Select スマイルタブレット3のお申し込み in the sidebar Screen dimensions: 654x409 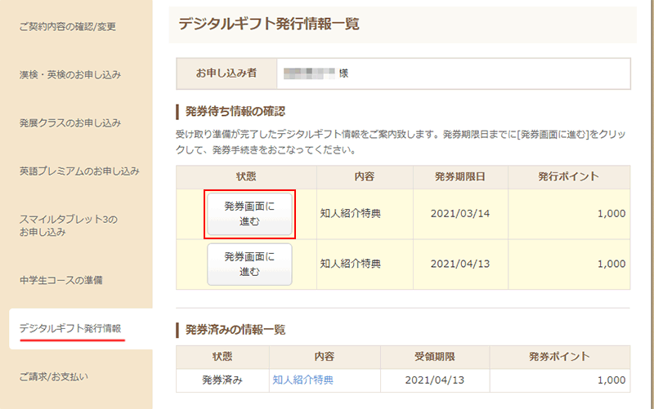tap(69, 226)
